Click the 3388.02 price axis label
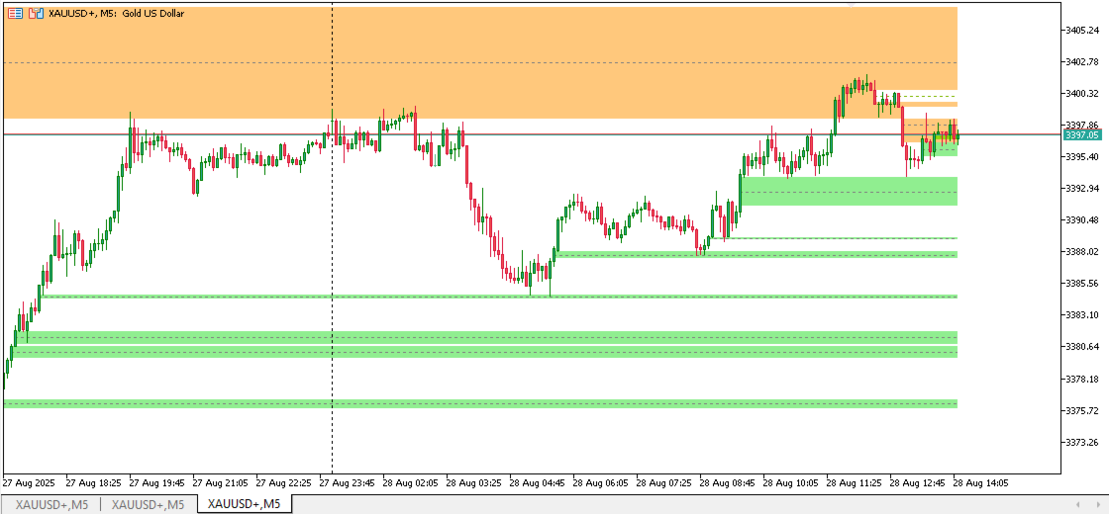The height and width of the screenshot is (514, 1109). [x=1082, y=251]
